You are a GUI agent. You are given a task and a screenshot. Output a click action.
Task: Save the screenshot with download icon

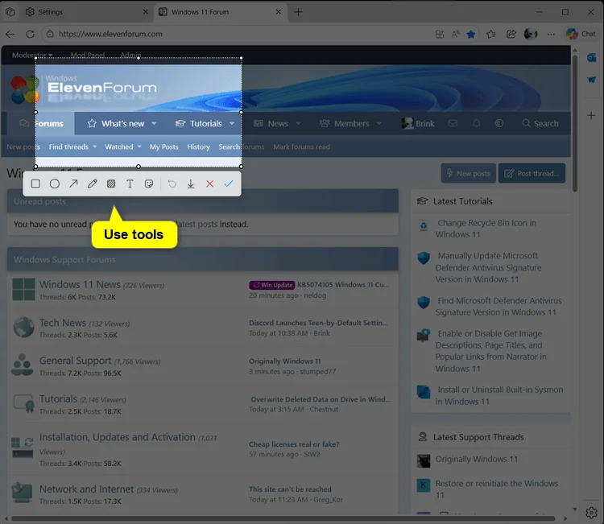(191, 184)
